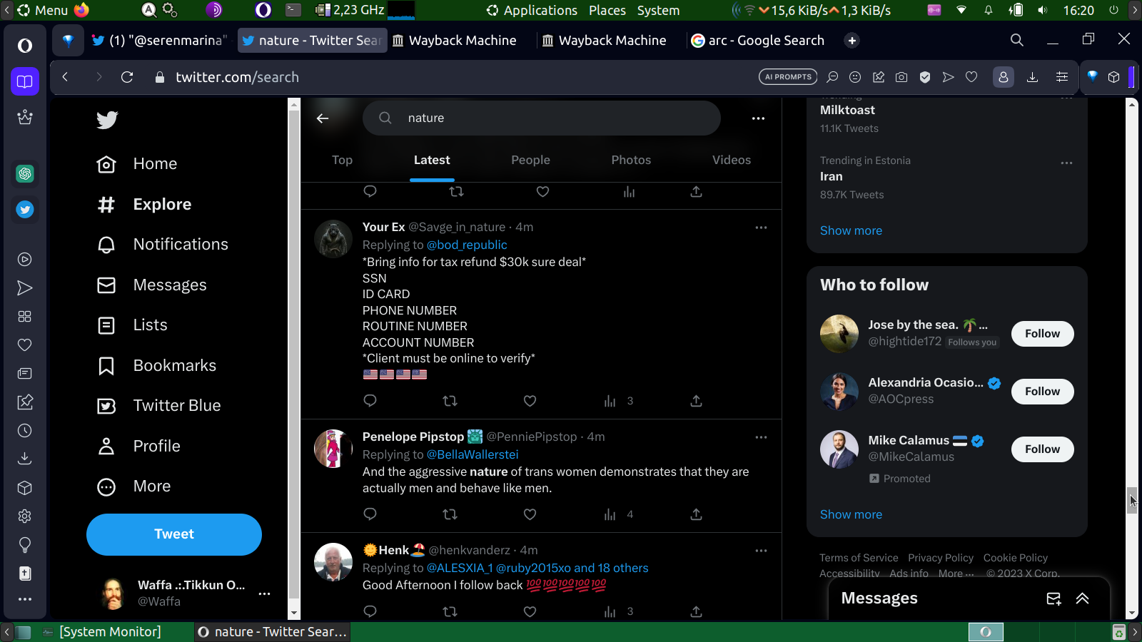Screen dimensions: 1142x642
Task: Open the Opera sidebar Player icon
Action: 25,260
